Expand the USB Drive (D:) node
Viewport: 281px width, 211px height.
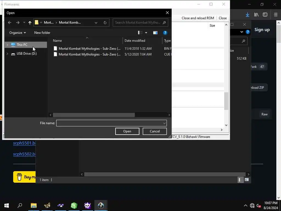7,54
